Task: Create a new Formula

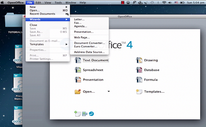Action: (151, 80)
